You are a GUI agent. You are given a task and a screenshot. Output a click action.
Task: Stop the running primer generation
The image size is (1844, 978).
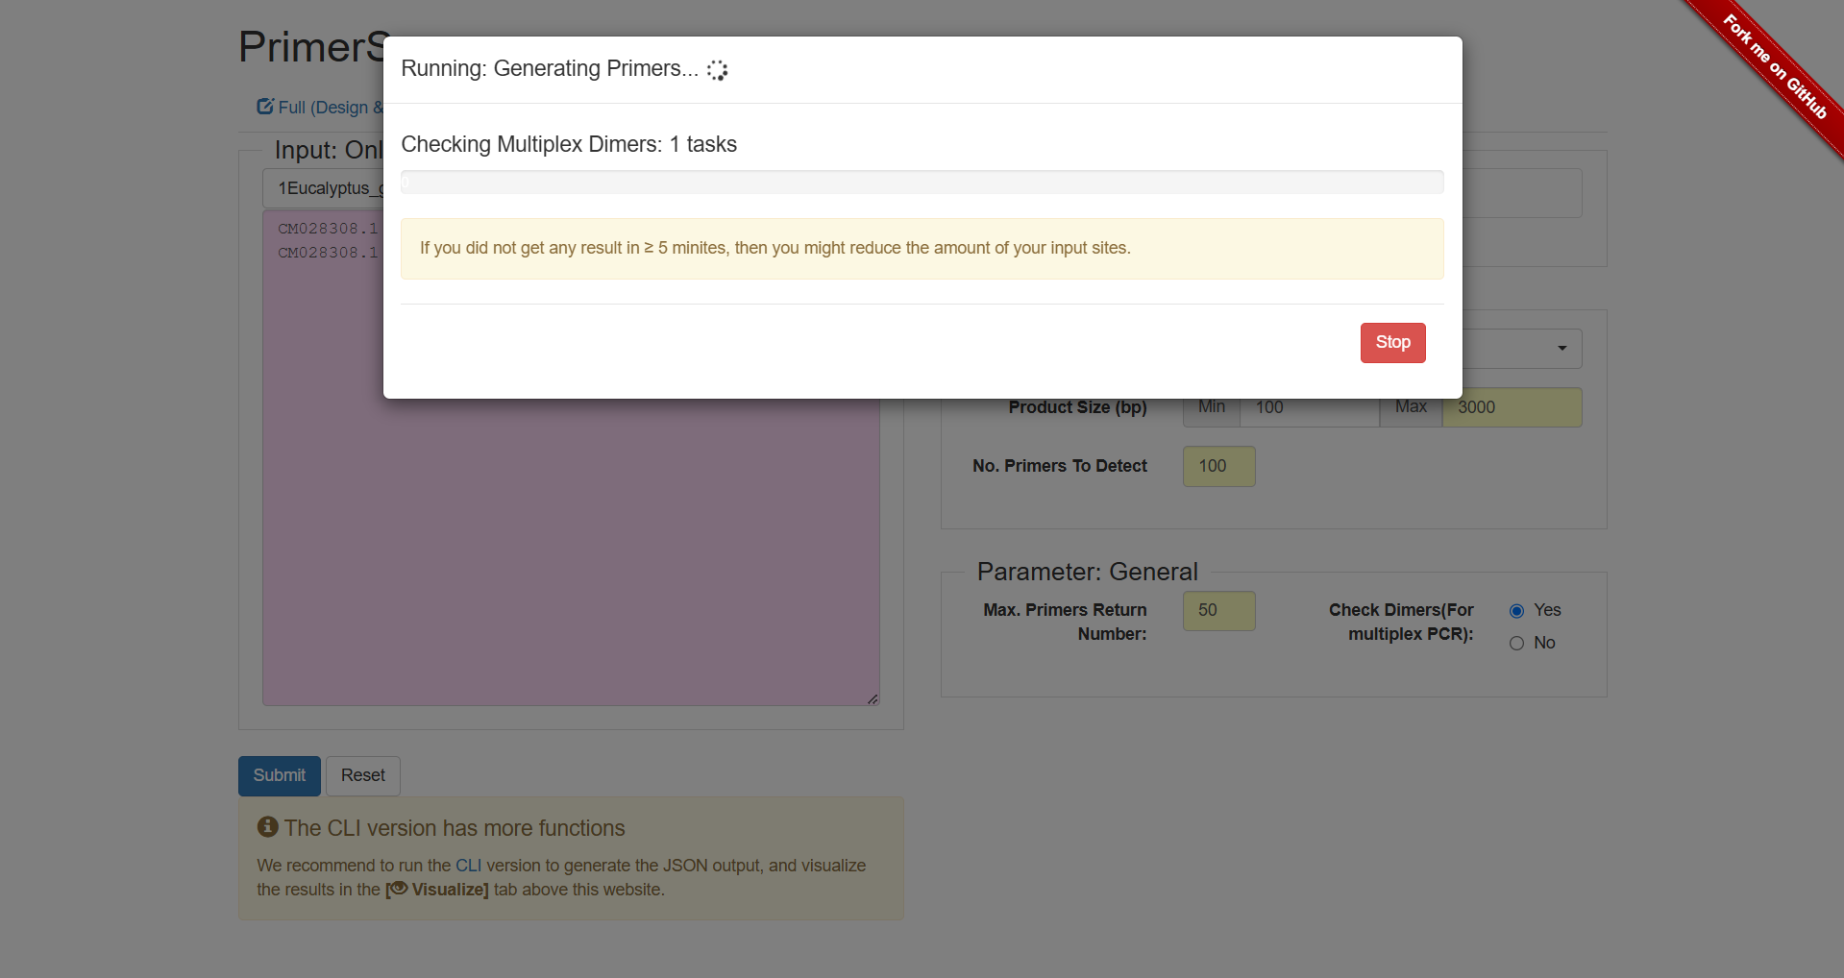1392,342
